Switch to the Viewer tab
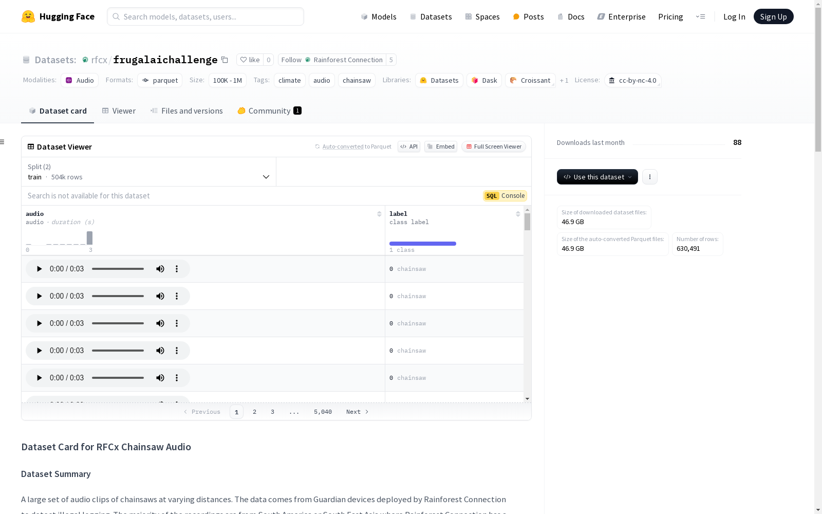The width and height of the screenshot is (822, 514). coord(119,111)
